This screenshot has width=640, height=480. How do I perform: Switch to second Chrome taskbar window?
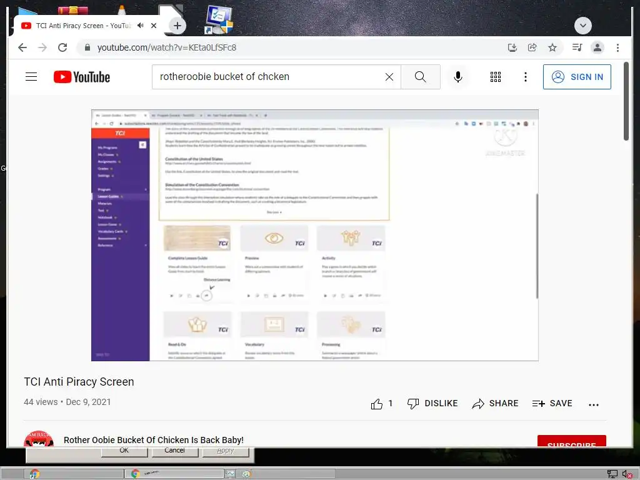pos(174,474)
